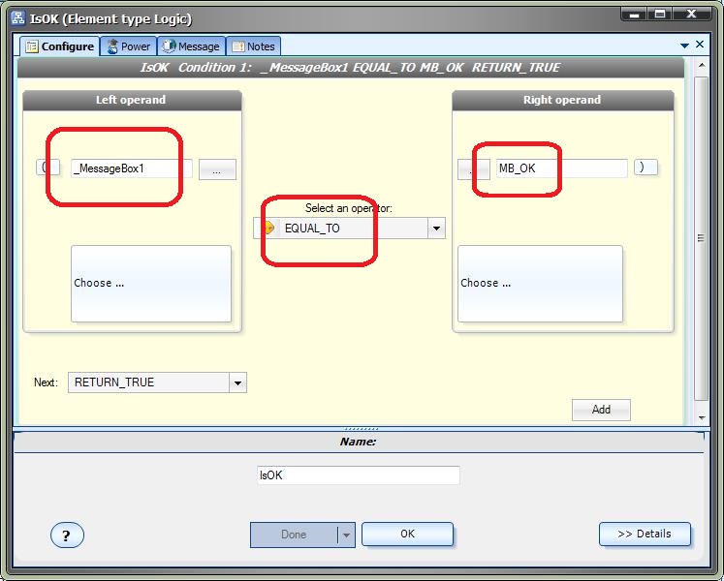This screenshot has width=724, height=581.
Task: Click the >> Details button
Action: pos(645,534)
